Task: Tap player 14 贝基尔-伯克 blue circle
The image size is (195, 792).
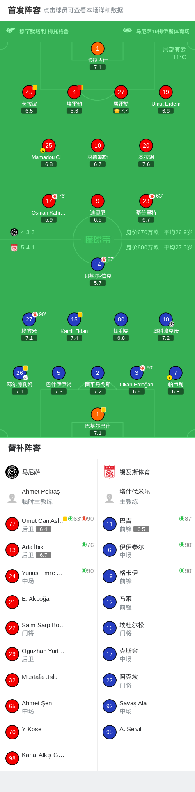Action: pyautogui.click(x=98, y=264)
